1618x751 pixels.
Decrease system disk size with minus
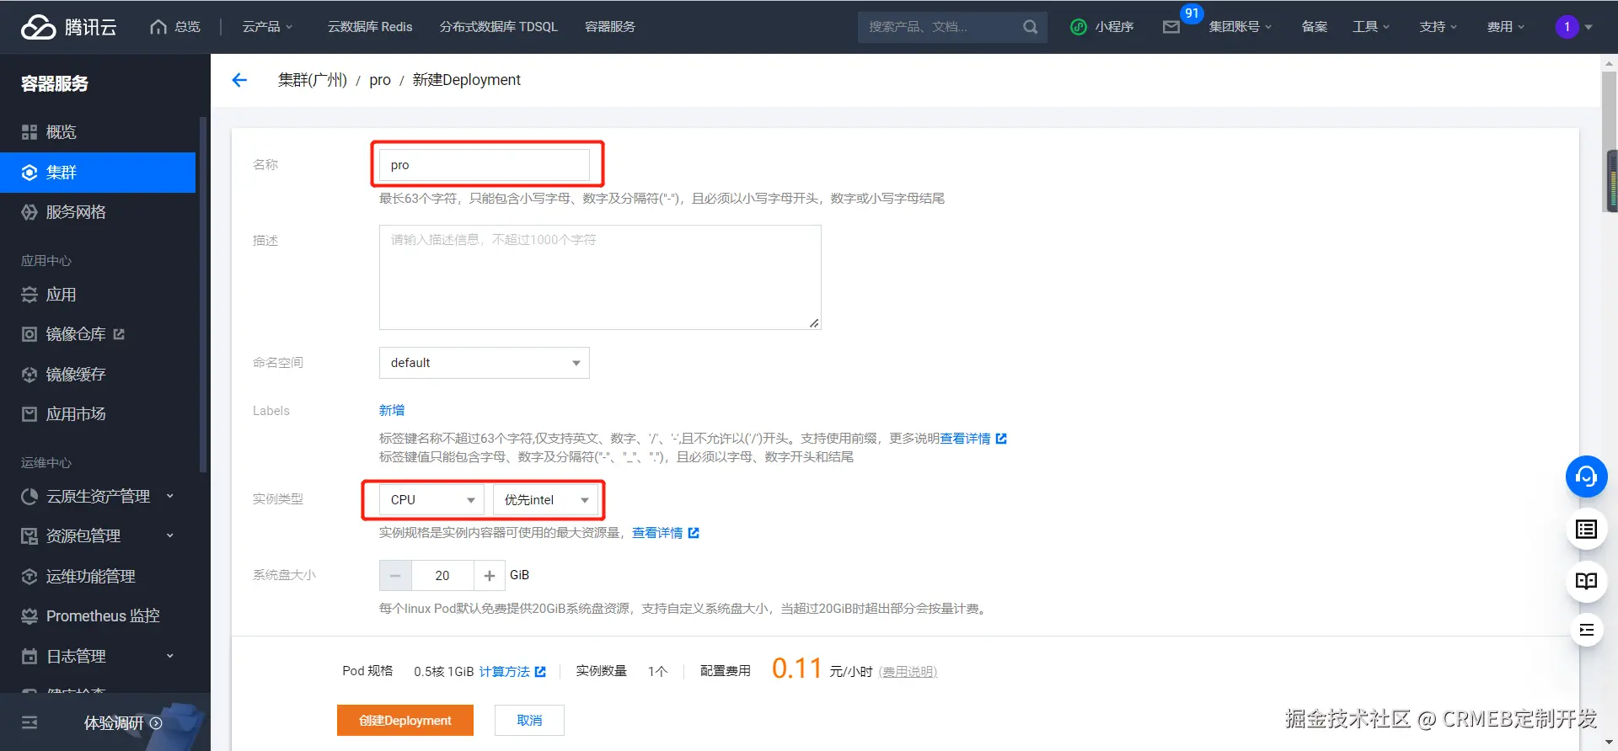click(x=395, y=576)
